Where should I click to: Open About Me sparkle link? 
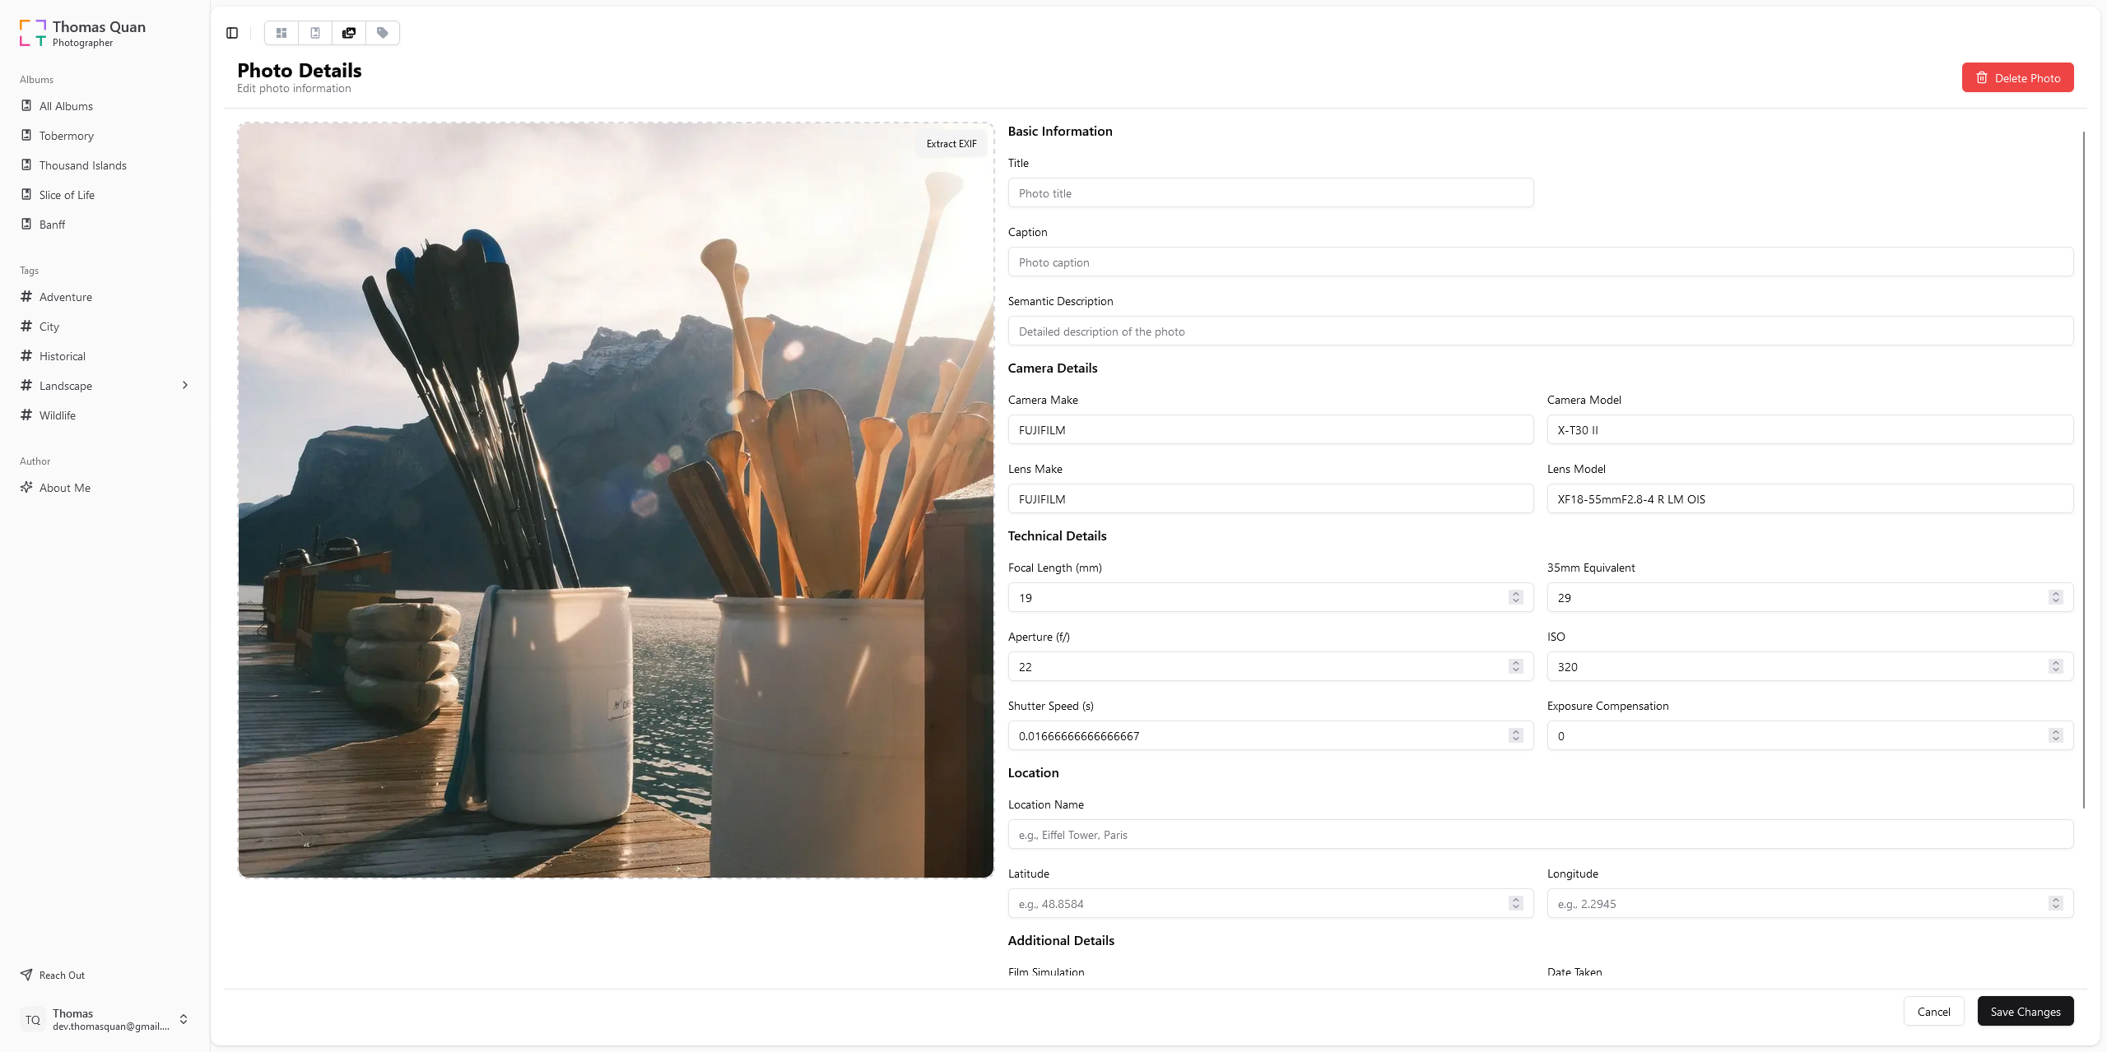click(64, 488)
